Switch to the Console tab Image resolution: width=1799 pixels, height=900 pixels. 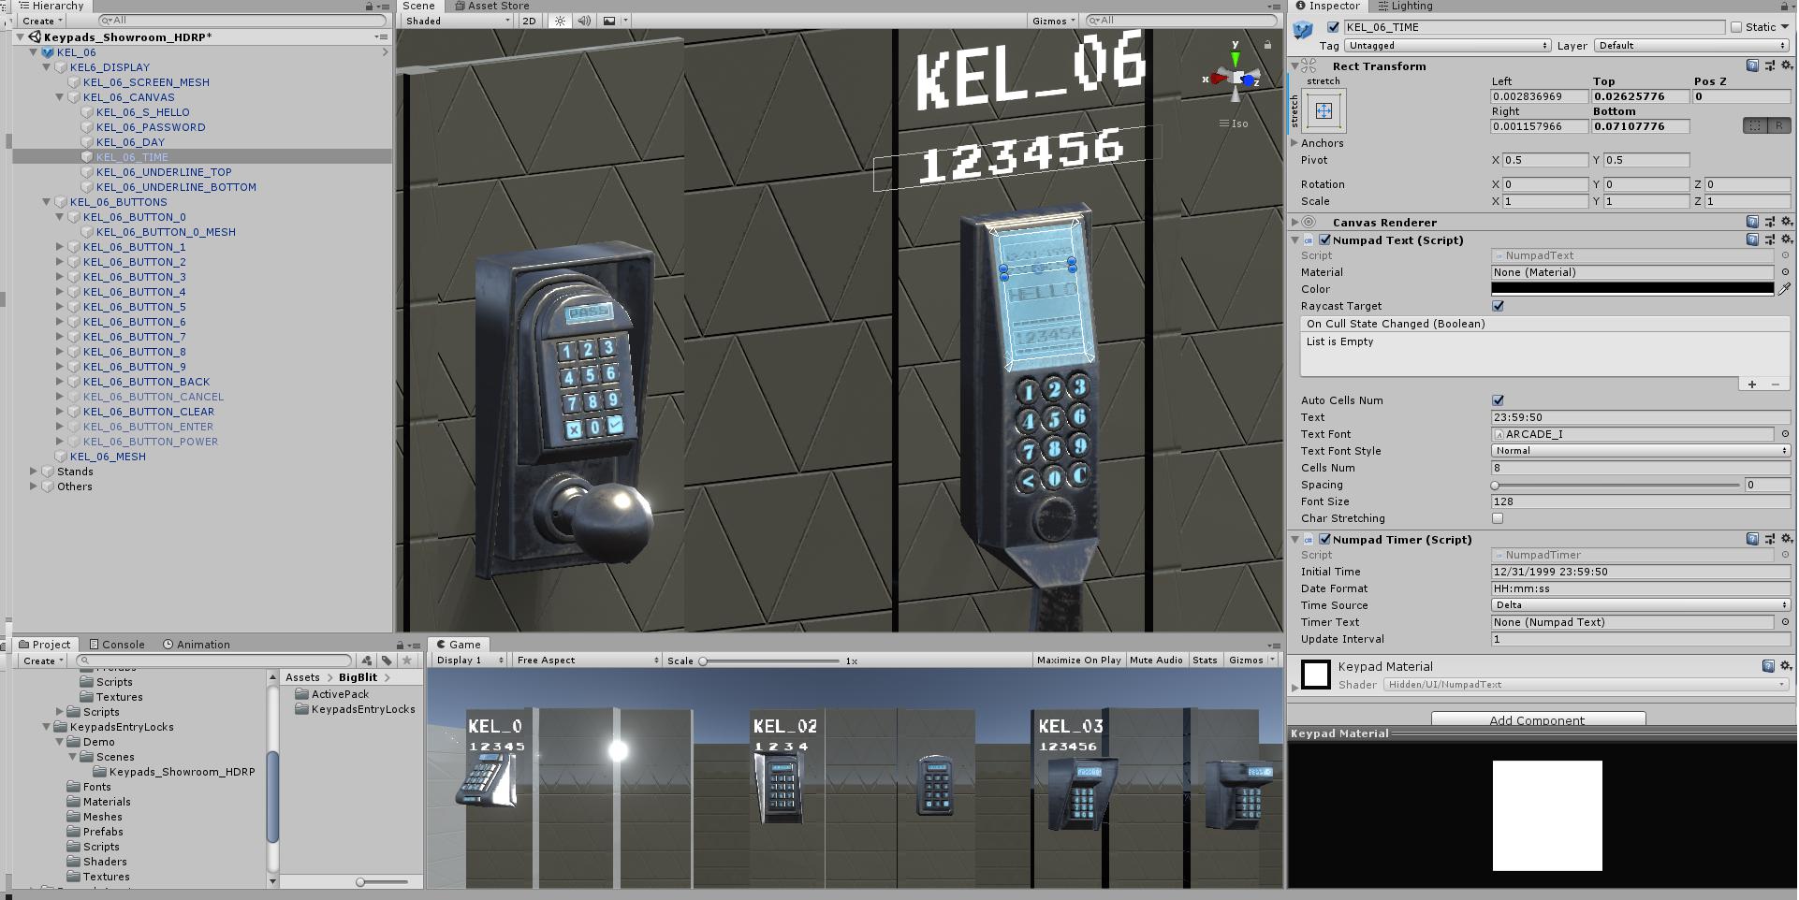pos(117,645)
